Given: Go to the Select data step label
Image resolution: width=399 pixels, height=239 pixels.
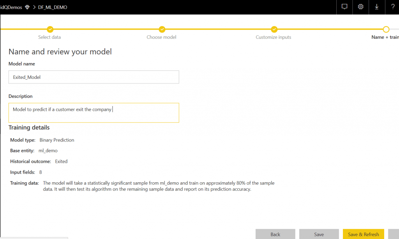Looking at the screenshot, I should (x=49, y=37).
